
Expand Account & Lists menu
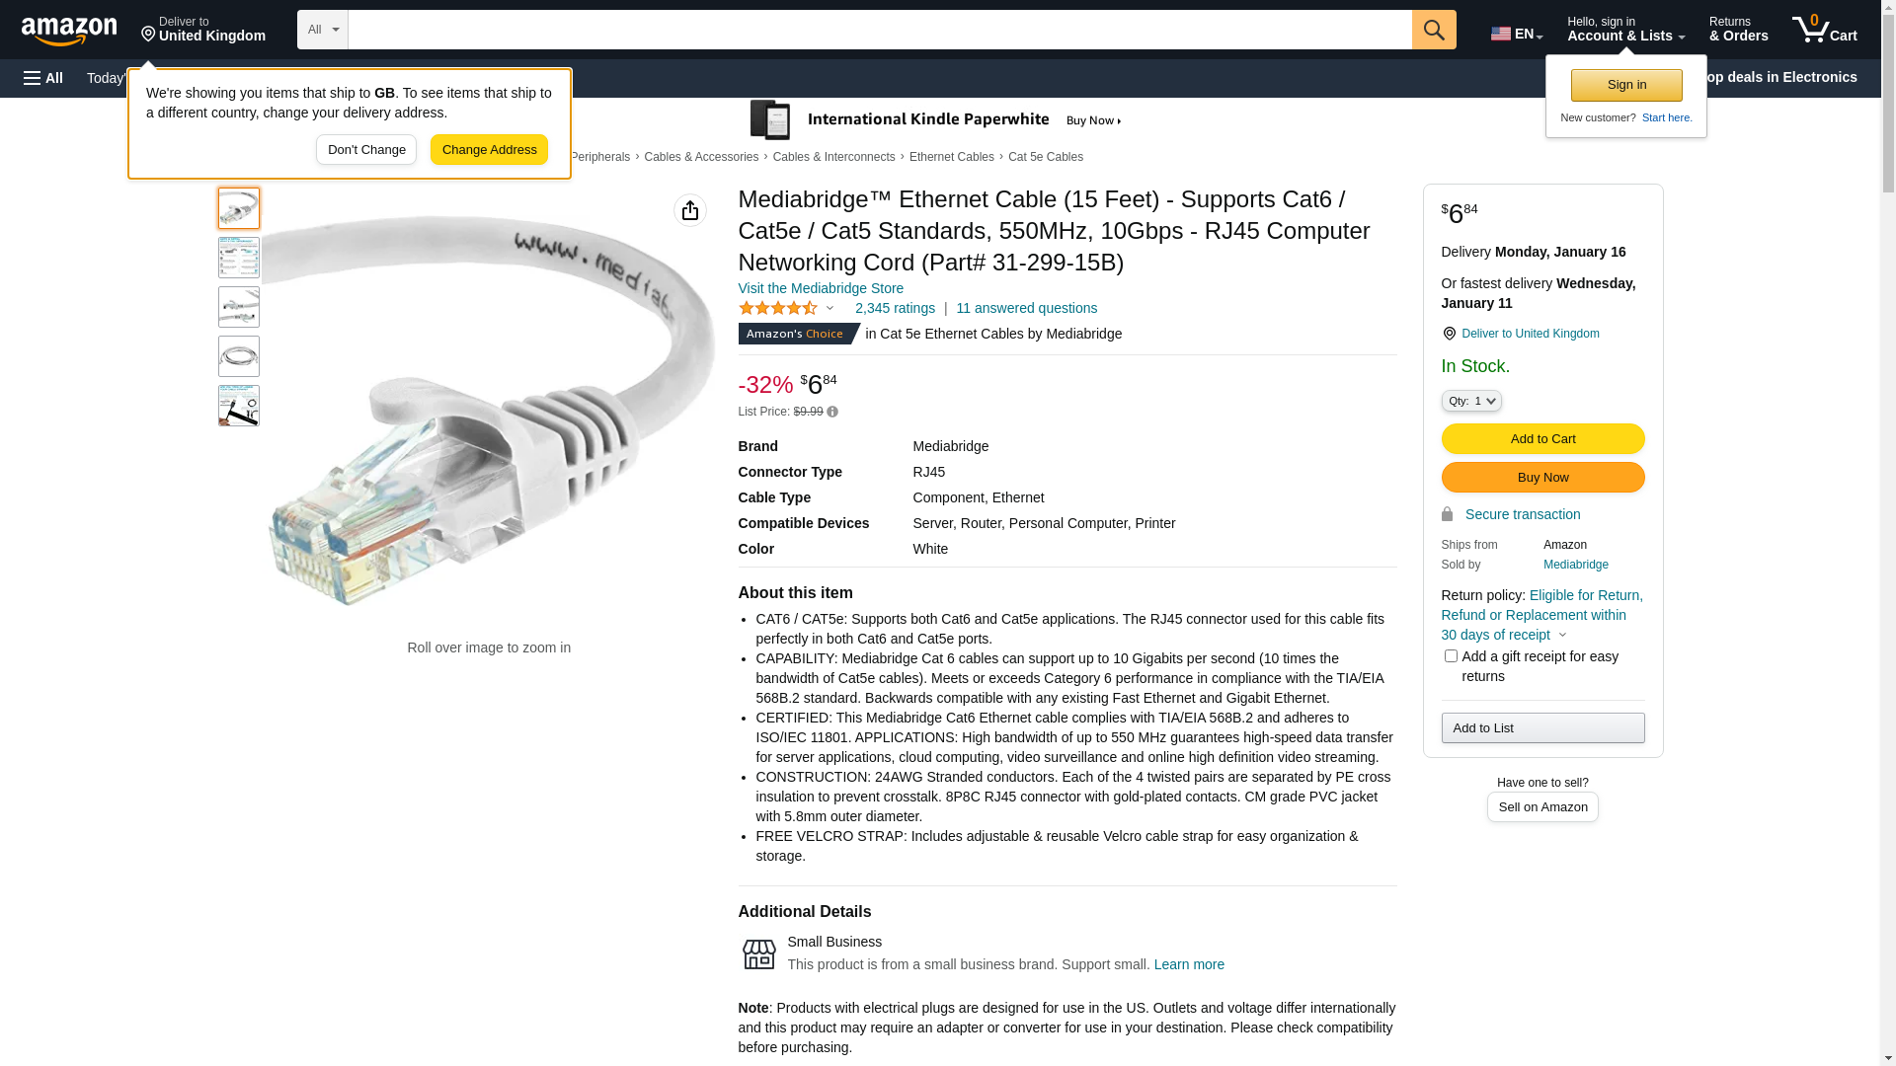[x=1625, y=30]
